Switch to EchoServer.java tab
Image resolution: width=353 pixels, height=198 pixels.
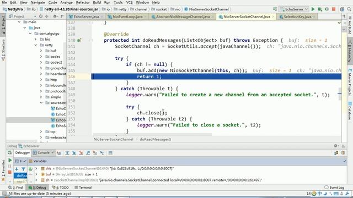(85, 16)
